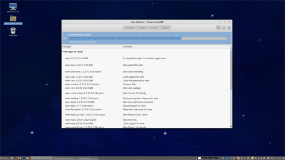Open the Yum Extender hamburger menu
Image resolution: width=285 pixels, height=160 pixels.
pyautogui.click(x=229, y=28)
